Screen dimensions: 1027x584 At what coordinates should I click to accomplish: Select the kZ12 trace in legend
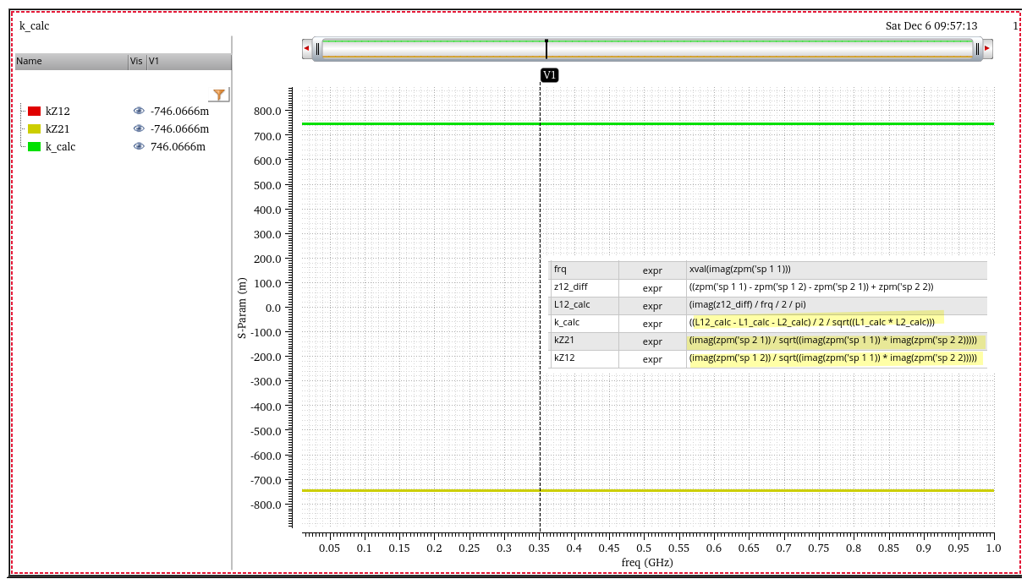pyautogui.click(x=58, y=111)
